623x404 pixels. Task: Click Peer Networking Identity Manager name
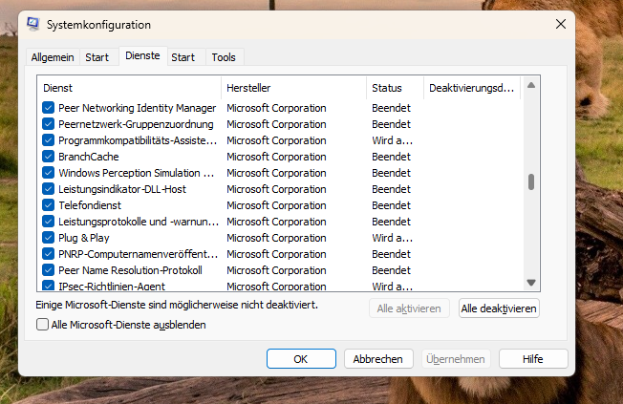(137, 108)
